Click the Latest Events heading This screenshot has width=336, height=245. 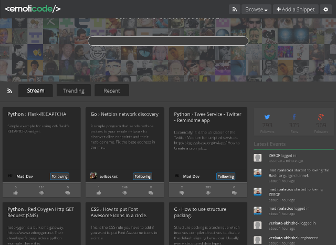(269, 144)
